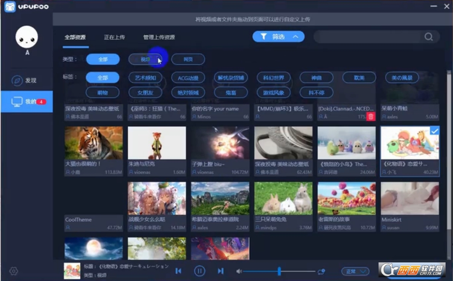
Task: Open the 正常 display mode dropdown
Action: (355, 271)
